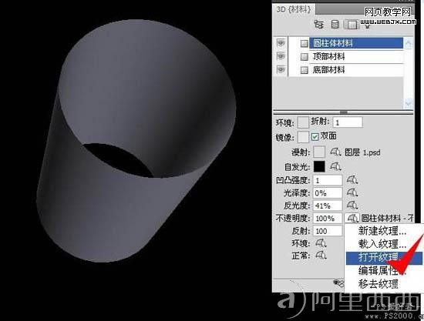Select the 顶部材料 list item

point(356,57)
